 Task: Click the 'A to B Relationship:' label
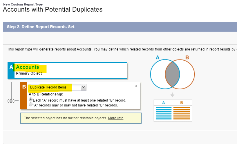point(46,94)
